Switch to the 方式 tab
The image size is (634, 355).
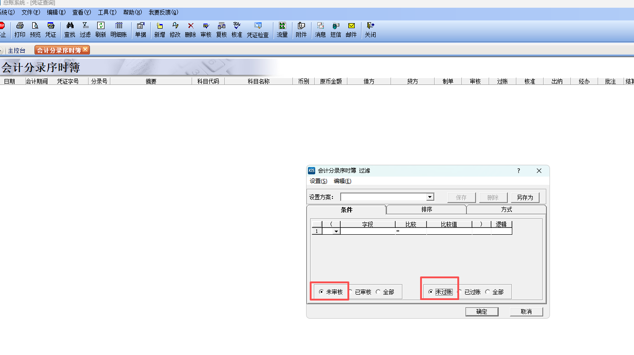tap(506, 210)
